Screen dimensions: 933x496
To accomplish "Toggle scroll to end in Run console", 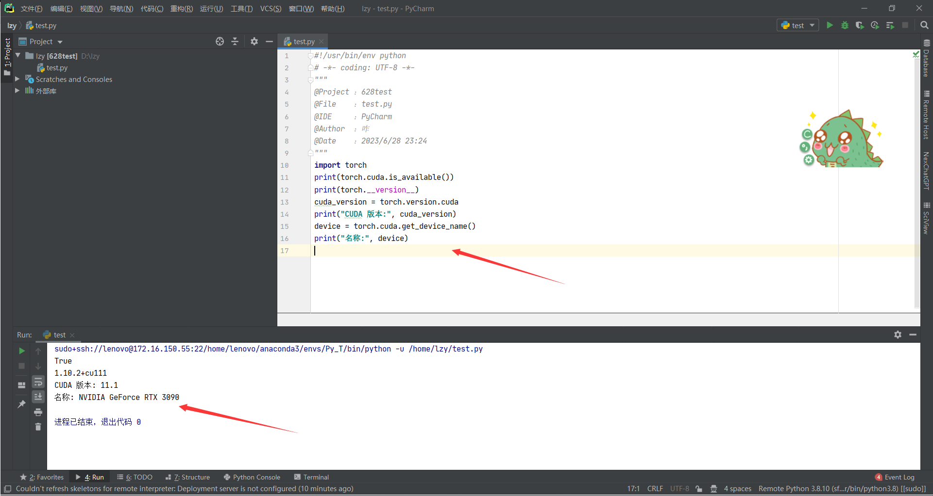I will click(x=38, y=397).
